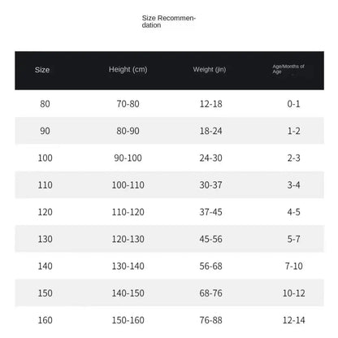The width and height of the screenshot is (338, 338).
Task: Click weight value 45-56 cell
Action: tap(210, 239)
